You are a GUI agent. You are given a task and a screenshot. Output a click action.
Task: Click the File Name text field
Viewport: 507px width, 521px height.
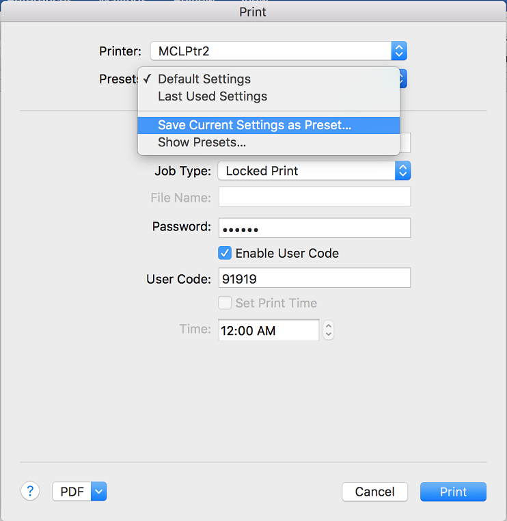coord(314,196)
